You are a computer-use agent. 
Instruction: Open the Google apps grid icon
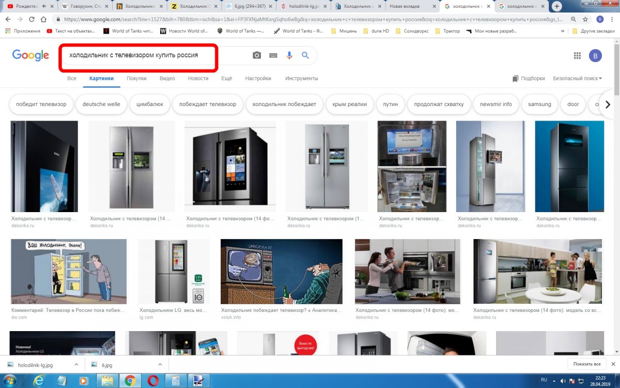(577, 56)
